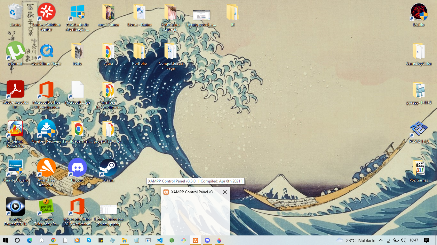Select the Análise e Desenvolvimen... folder
This screenshot has height=245, width=437.
108,95
